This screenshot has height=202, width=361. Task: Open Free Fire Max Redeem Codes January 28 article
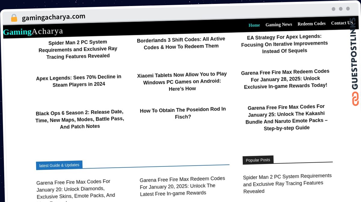tap(285, 79)
